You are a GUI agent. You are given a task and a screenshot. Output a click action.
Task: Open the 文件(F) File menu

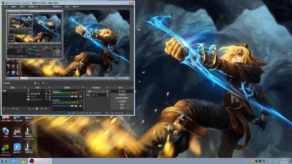[x=5, y=7]
